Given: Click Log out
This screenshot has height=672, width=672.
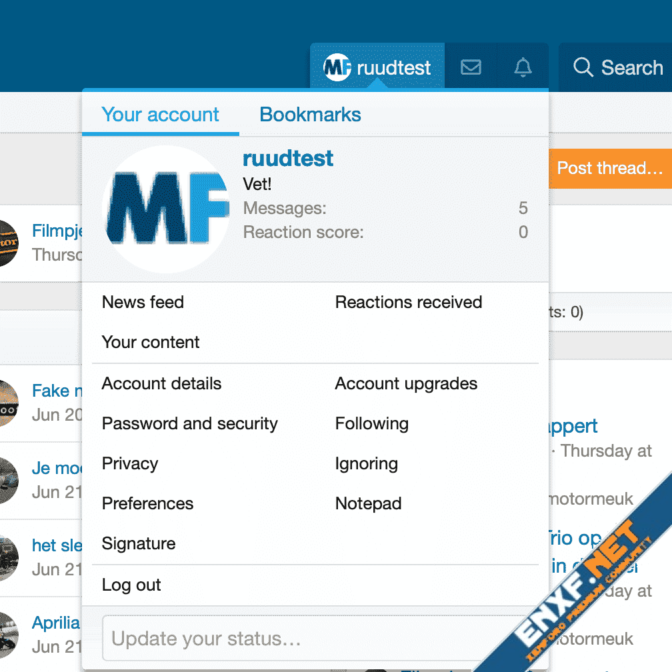Looking at the screenshot, I should pos(131,585).
